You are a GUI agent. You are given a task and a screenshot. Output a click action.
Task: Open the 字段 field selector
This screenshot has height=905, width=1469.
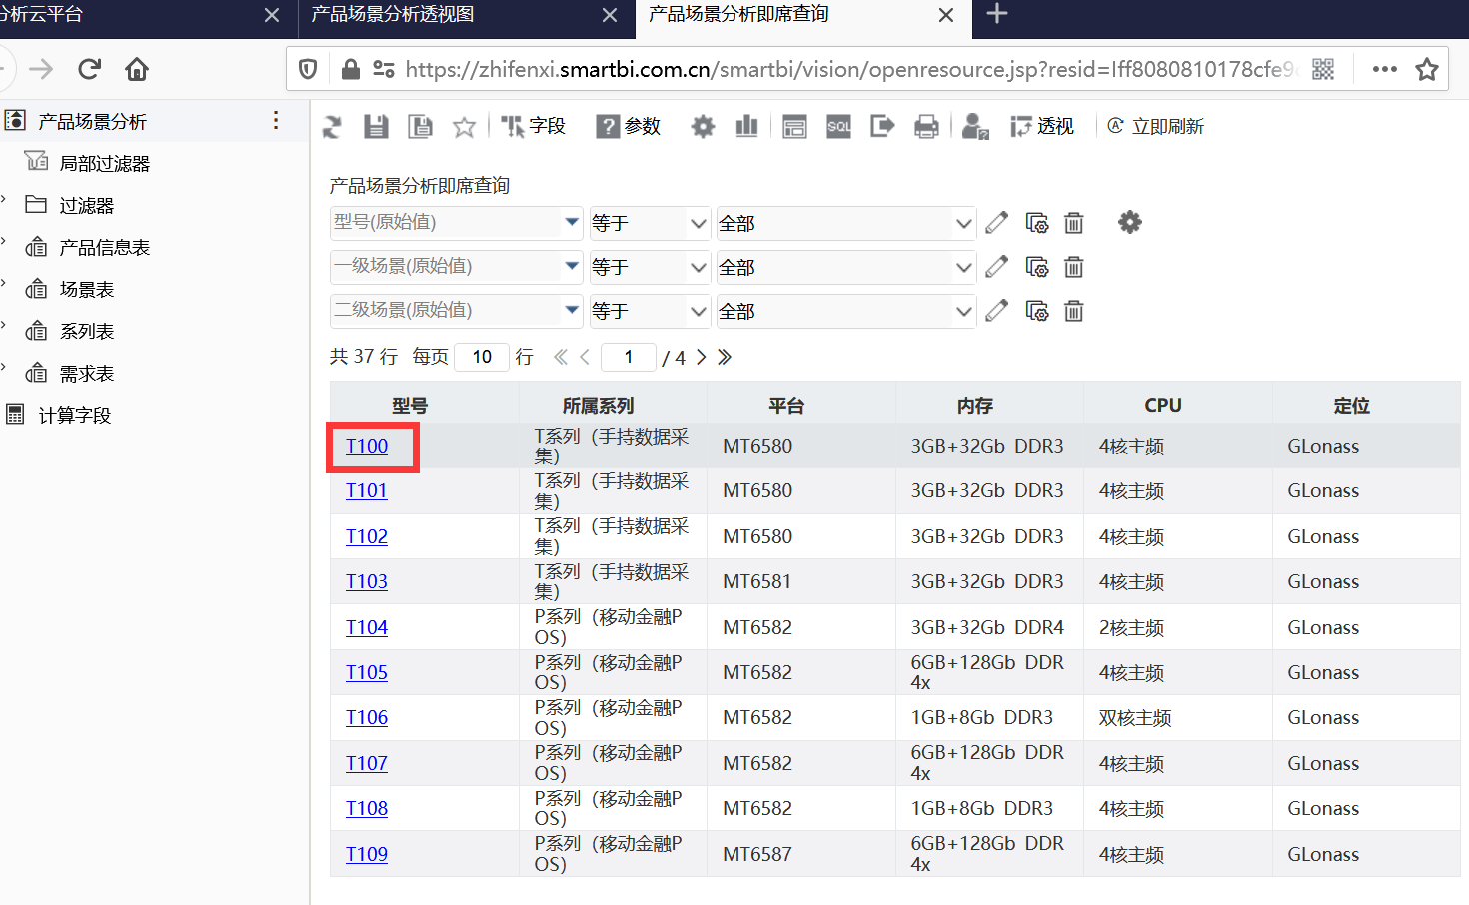coord(534,126)
